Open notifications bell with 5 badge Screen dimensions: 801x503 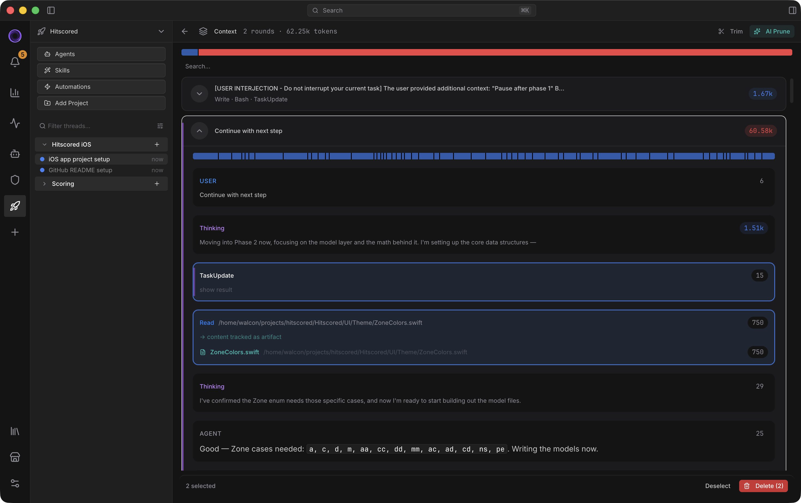point(15,62)
